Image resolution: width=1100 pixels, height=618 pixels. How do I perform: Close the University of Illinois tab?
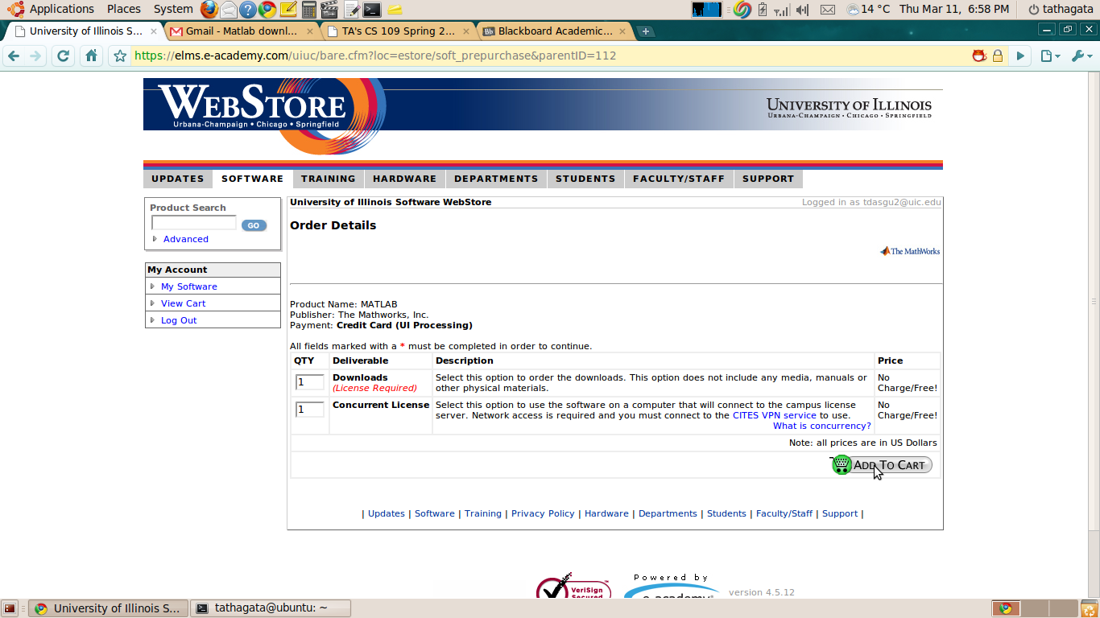tap(154, 31)
